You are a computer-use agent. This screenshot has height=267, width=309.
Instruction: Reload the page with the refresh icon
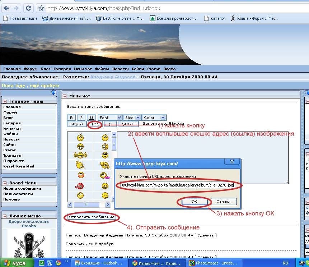point(29,8)
